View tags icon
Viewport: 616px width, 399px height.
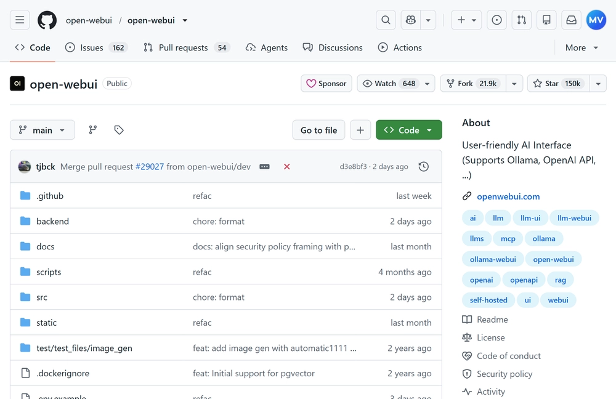click(x=119, y=130)
